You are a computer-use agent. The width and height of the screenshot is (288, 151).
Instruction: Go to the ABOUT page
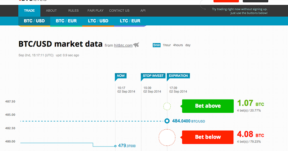51,11
